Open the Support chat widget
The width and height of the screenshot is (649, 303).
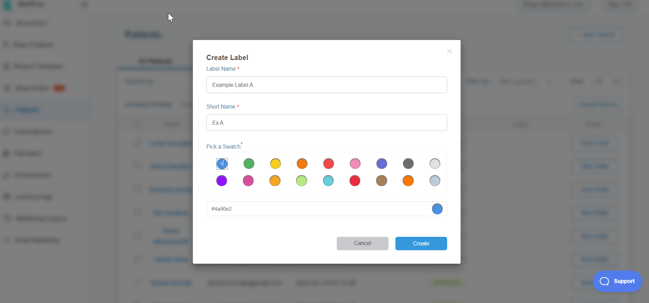617,281
